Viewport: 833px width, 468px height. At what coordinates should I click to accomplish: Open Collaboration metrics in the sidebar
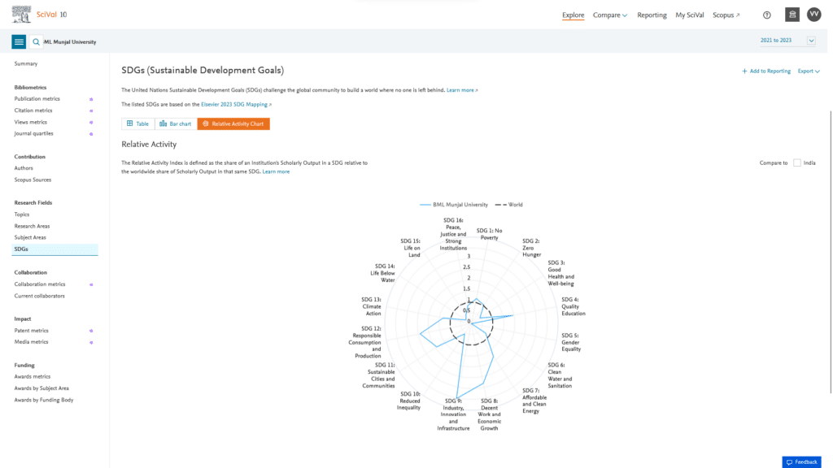point(40,284)
